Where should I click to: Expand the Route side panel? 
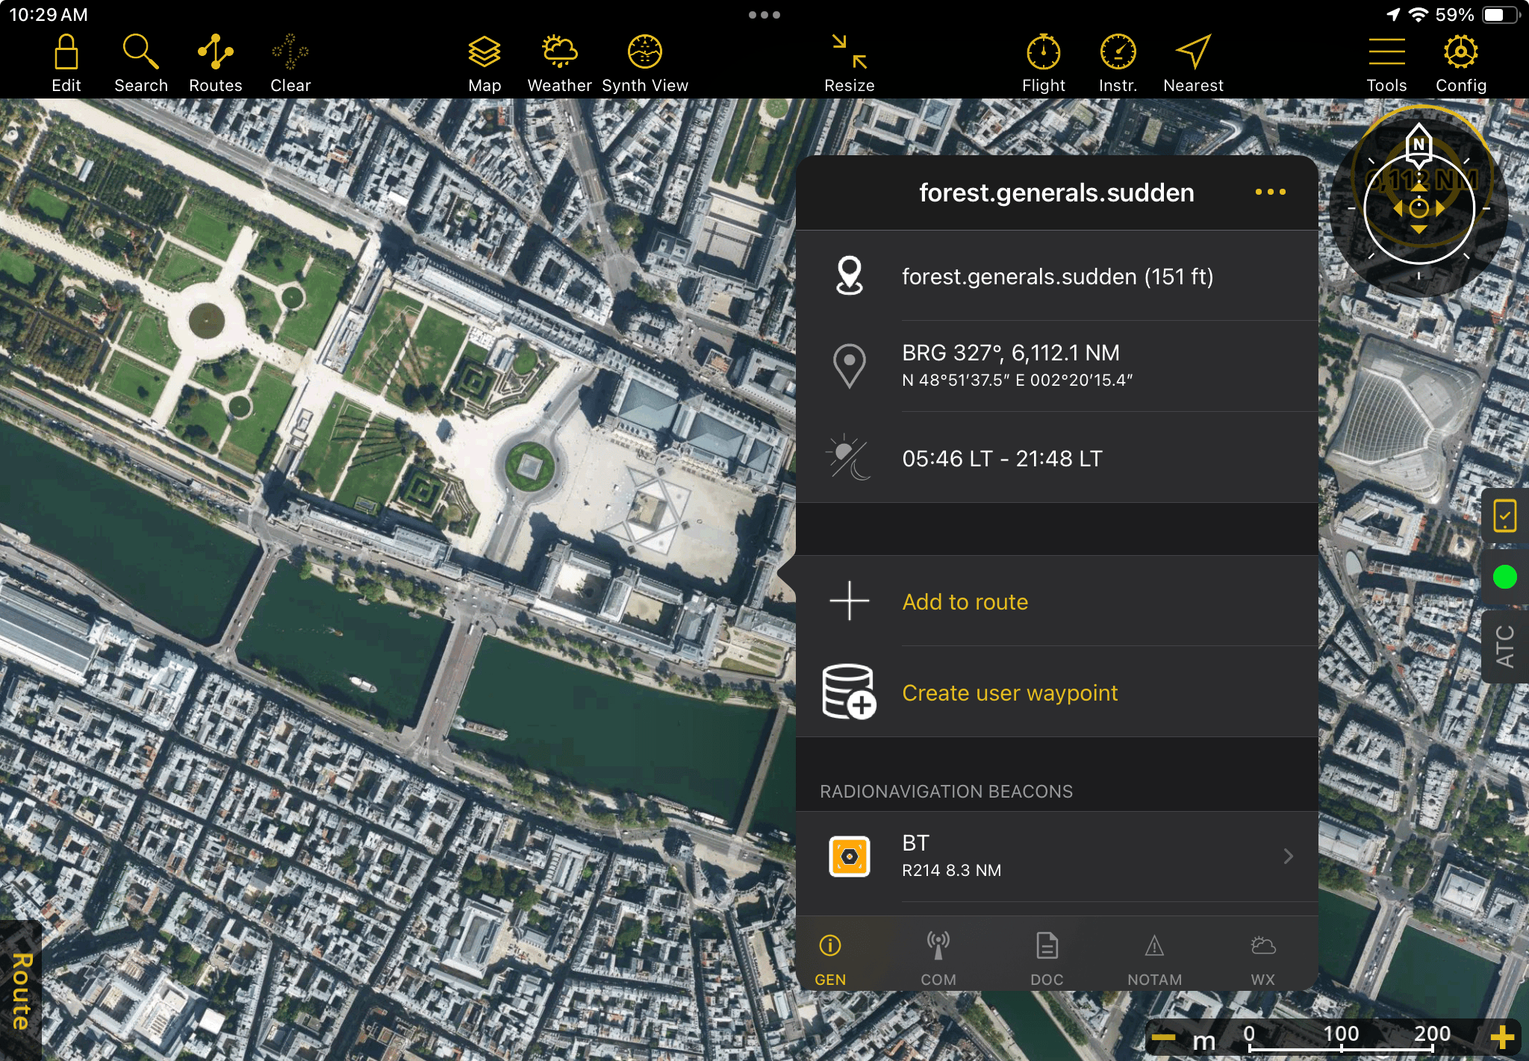tap(21, 991)
